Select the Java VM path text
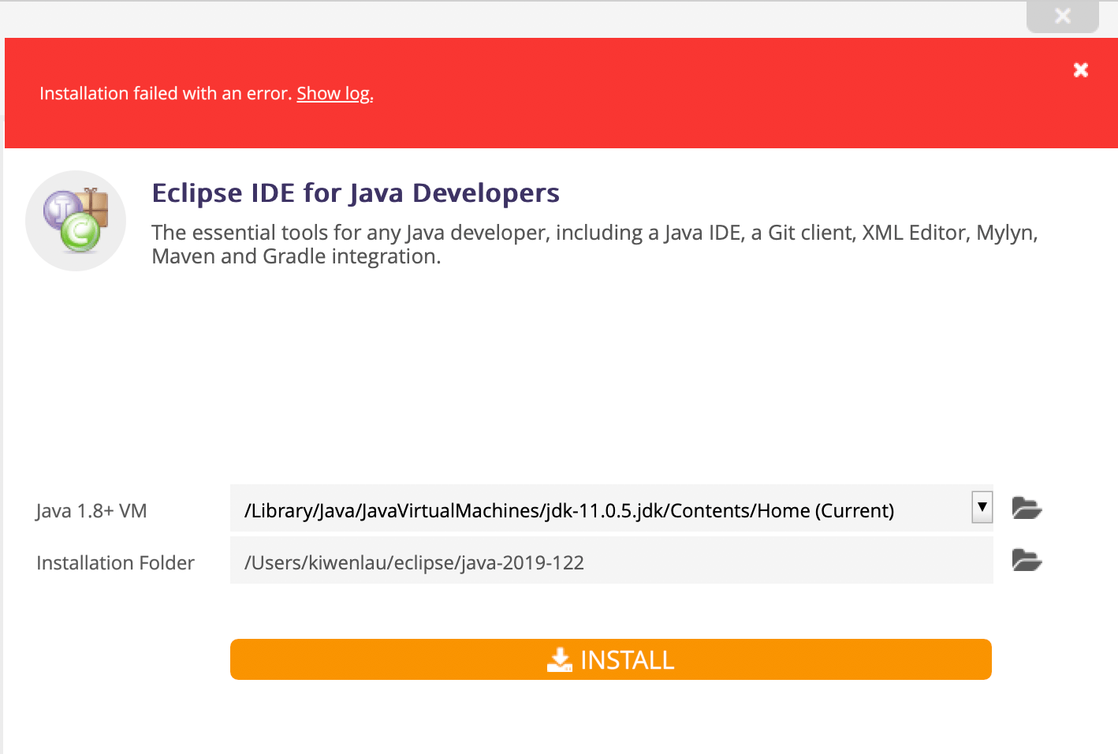Screen dimensions: 1118x754 tap(568, 510)
